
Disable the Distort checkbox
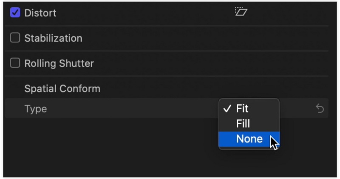pos(15,13)
